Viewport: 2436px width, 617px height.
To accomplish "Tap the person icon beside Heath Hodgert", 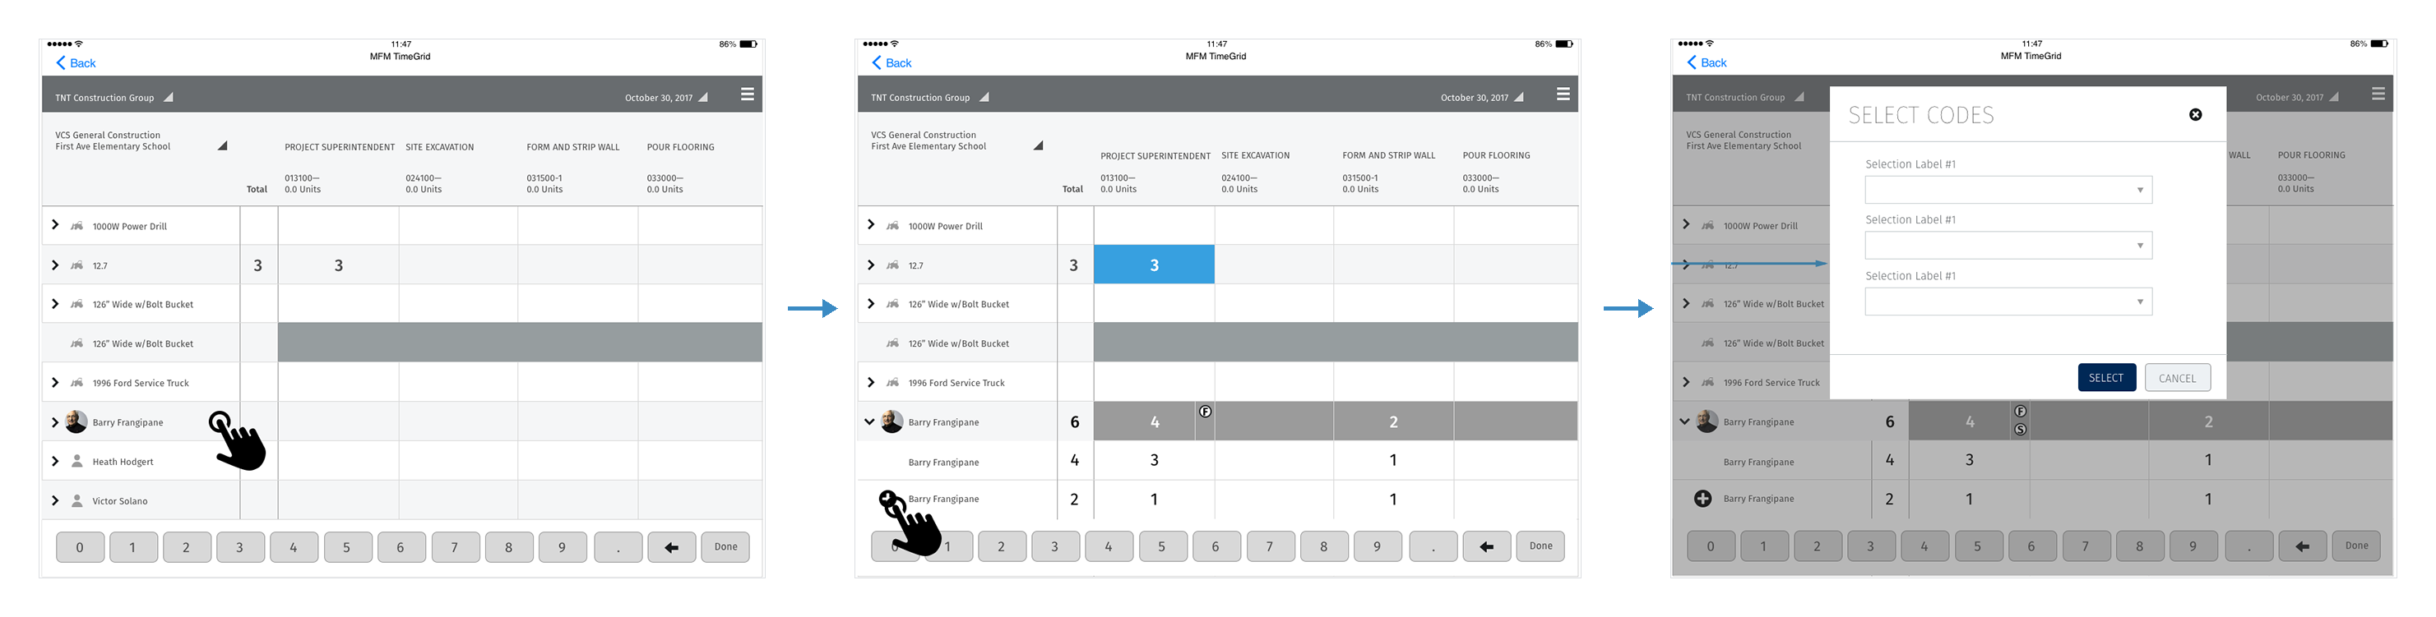I will (x=77, y=461).
